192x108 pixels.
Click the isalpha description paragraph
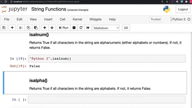[x=90, y=88]
